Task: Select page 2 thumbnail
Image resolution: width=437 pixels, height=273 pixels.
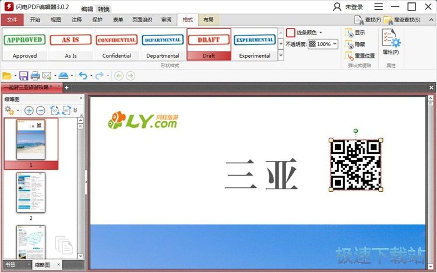Action: tap(31, 192)
